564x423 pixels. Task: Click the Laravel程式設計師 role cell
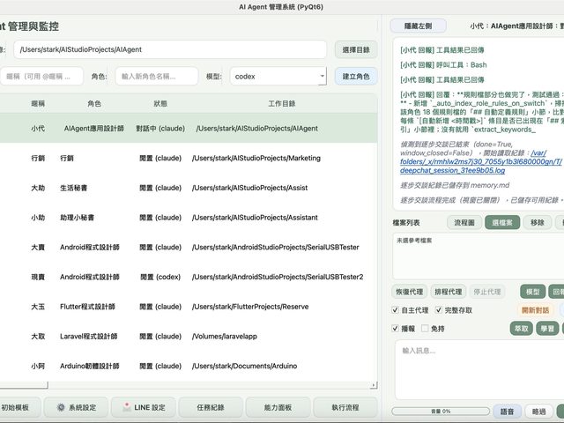(88, 337)
